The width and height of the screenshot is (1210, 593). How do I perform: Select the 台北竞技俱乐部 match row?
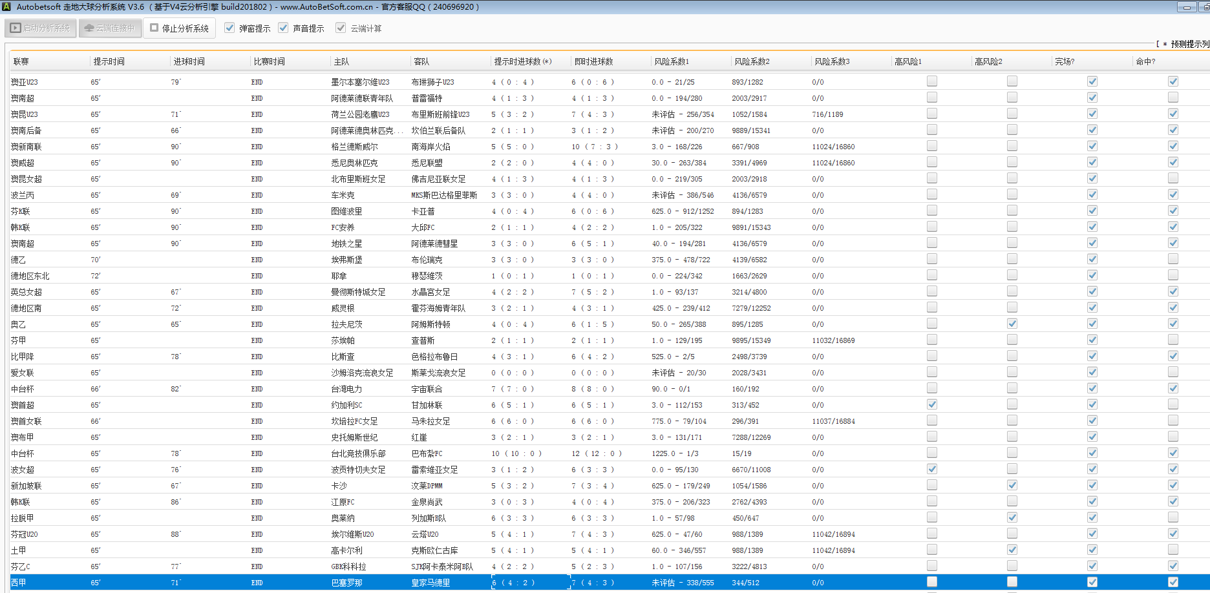click(358, 453)
